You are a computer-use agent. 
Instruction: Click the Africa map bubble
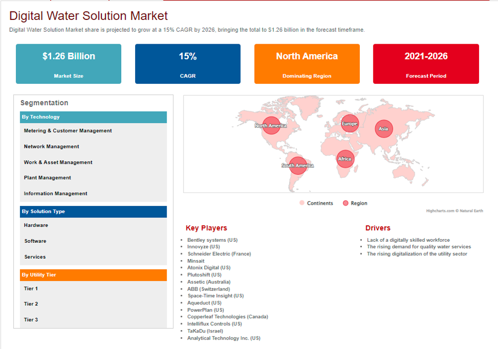tap(345, 159)
